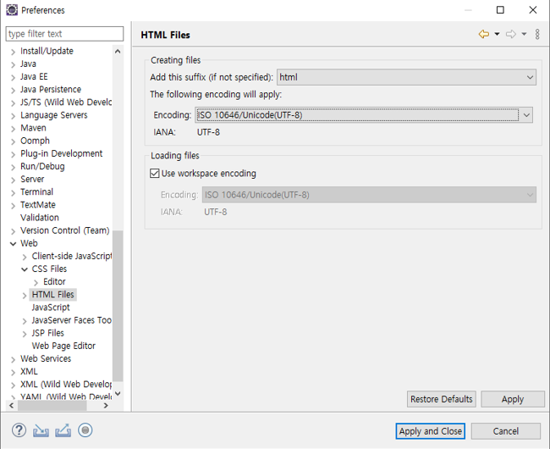550x449 pixels.
Task: Select Java Persistence in the tree
Action: [51, 89]
